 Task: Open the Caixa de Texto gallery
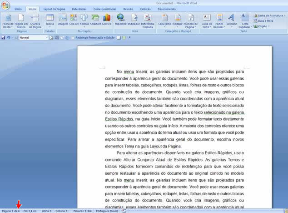[x=207, y=21]
